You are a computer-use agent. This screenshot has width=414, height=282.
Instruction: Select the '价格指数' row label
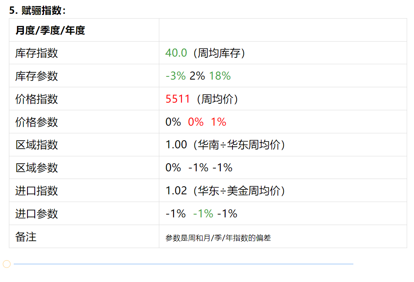tap(36, 99)
